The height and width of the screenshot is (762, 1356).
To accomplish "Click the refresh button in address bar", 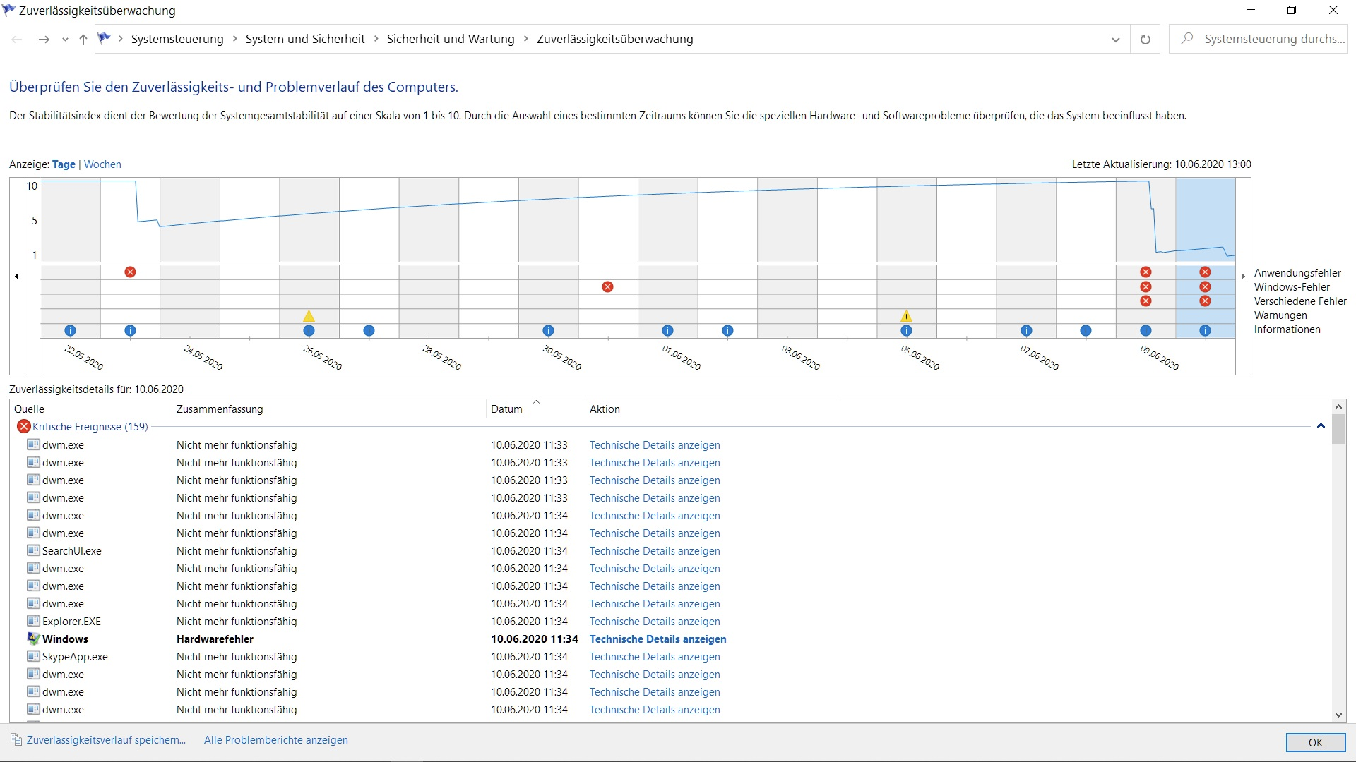I will [1145, 40].
